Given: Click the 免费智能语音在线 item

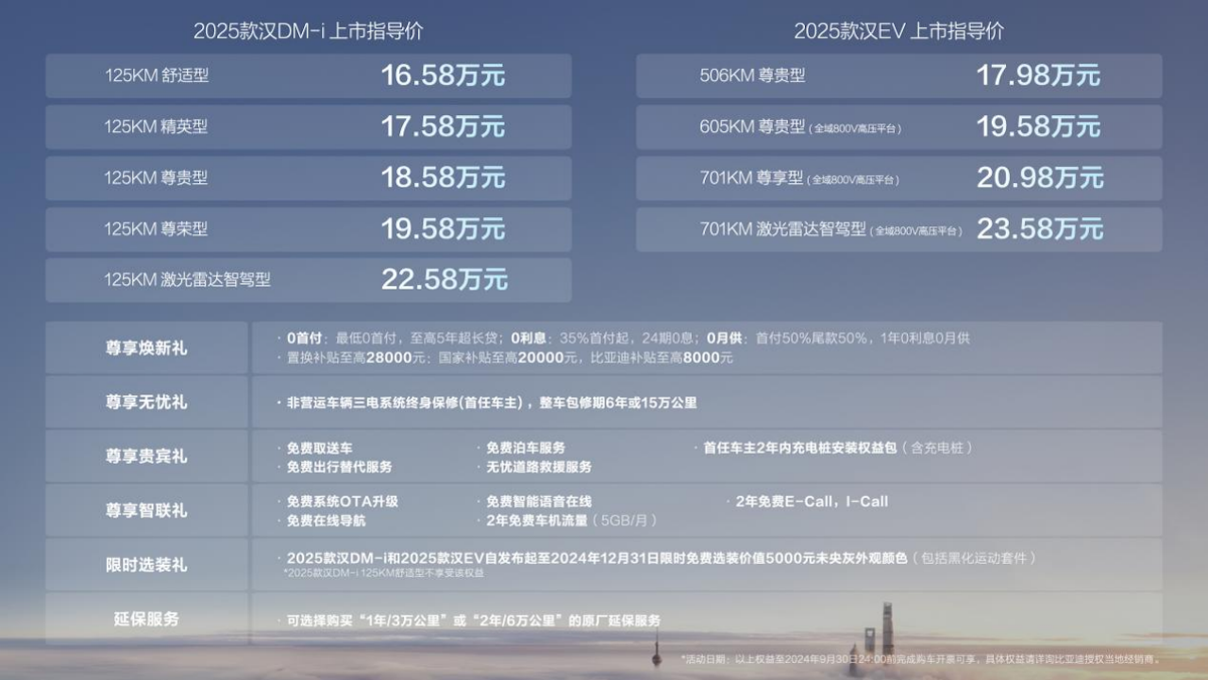Looking at the screenshot, I should coord(539,502).
